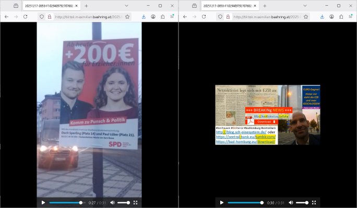Open the left browser application menu
Viewport: 357px width, 208px height.
point(172,17)
